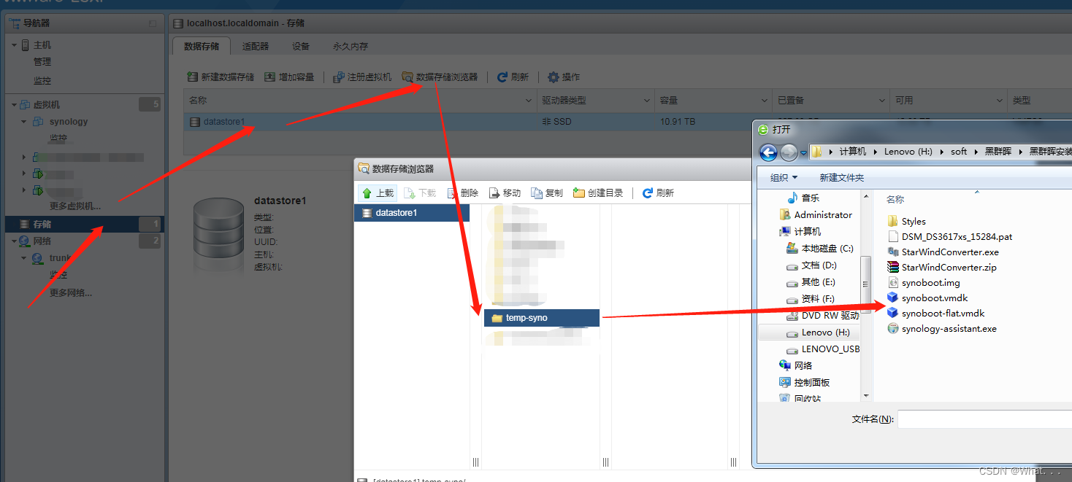Click 增加容量 (increase capacity) toolbar button

289,77
